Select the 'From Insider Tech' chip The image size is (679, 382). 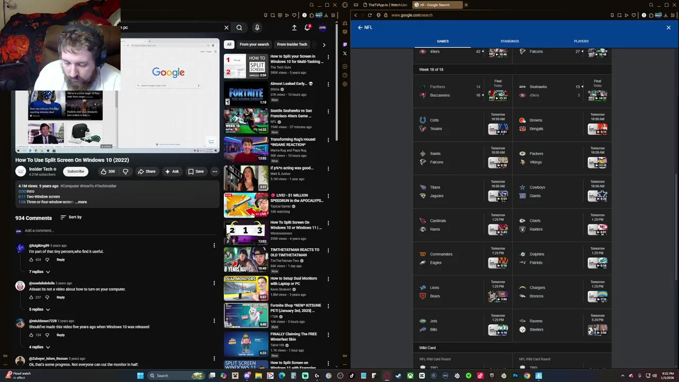coord(292,45)
